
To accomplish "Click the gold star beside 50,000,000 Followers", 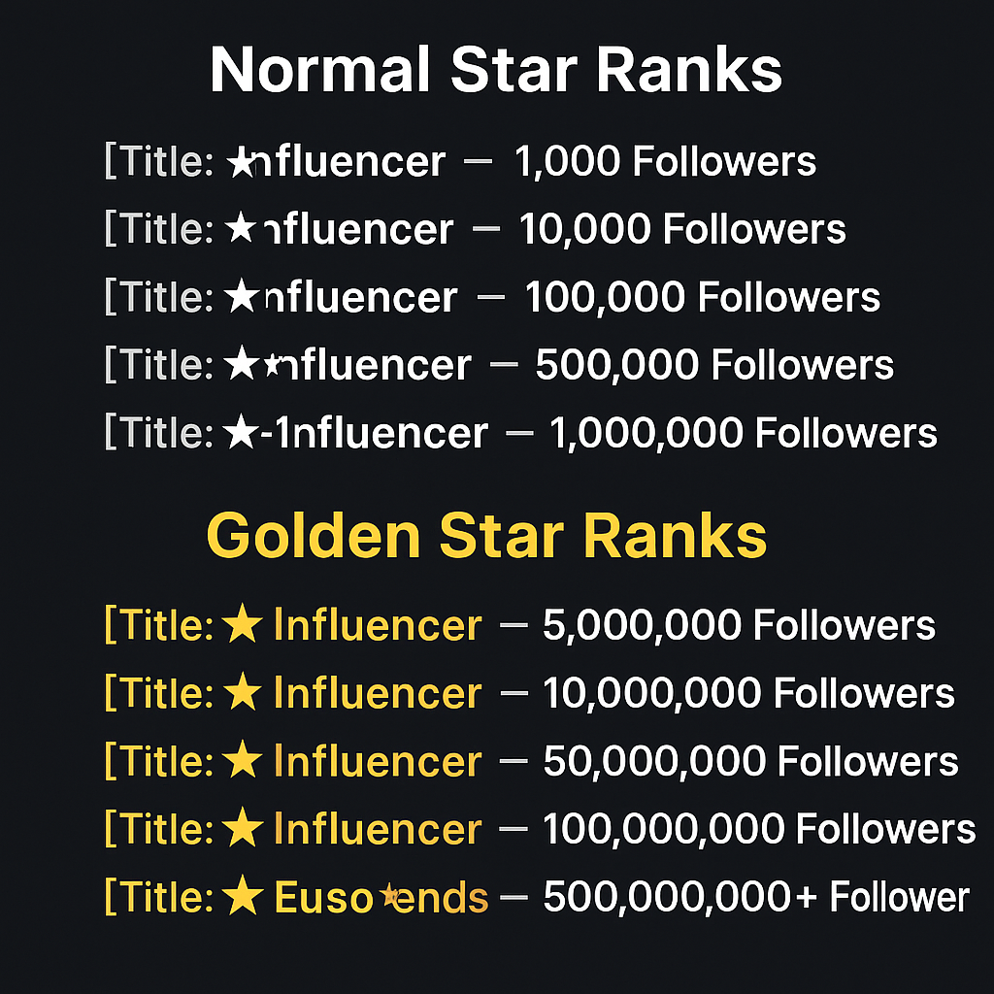I will [243, 760].
